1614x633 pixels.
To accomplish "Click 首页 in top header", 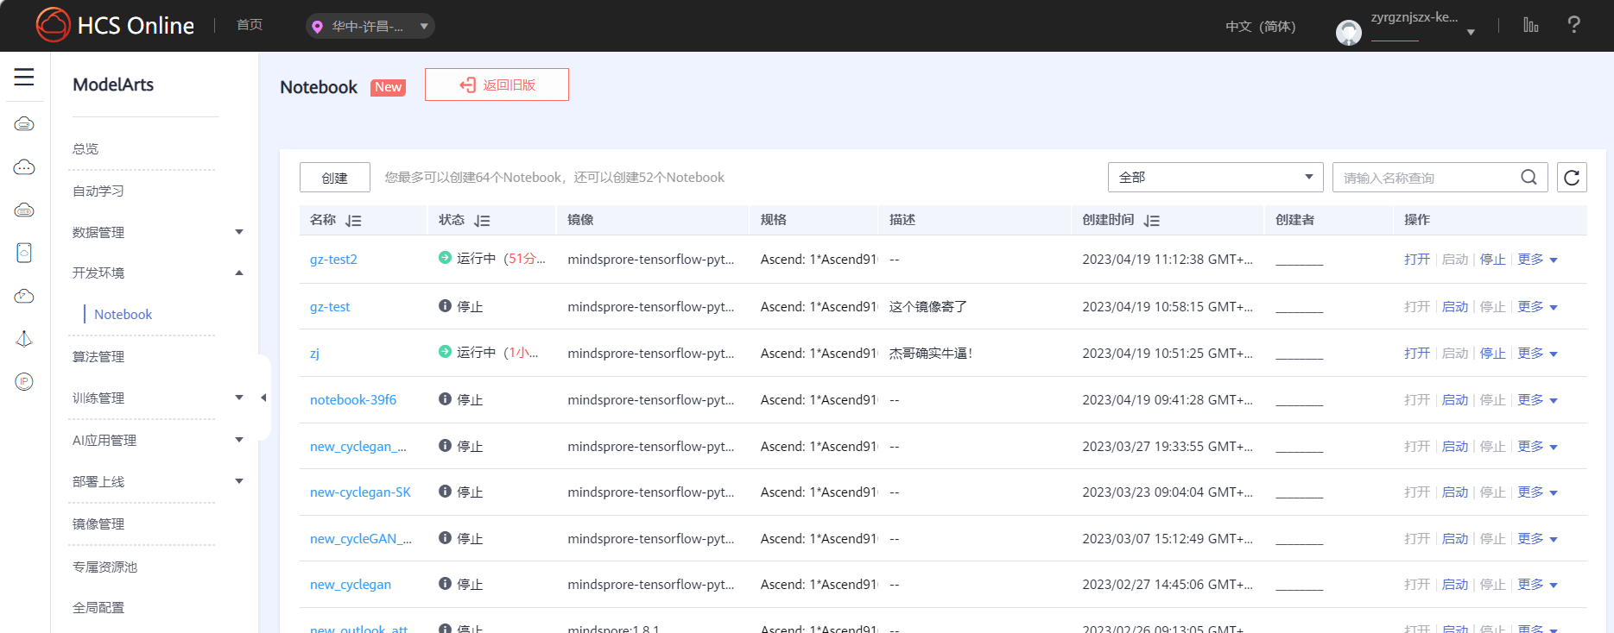I will (250, 25).
